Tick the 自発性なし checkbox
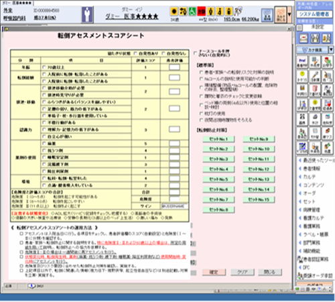This screenshot has height=302, width=335. coord(163,53)
